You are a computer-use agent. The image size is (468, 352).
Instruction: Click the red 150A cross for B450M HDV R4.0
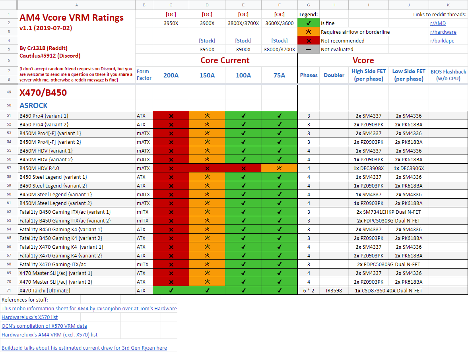tap(207, 168)
